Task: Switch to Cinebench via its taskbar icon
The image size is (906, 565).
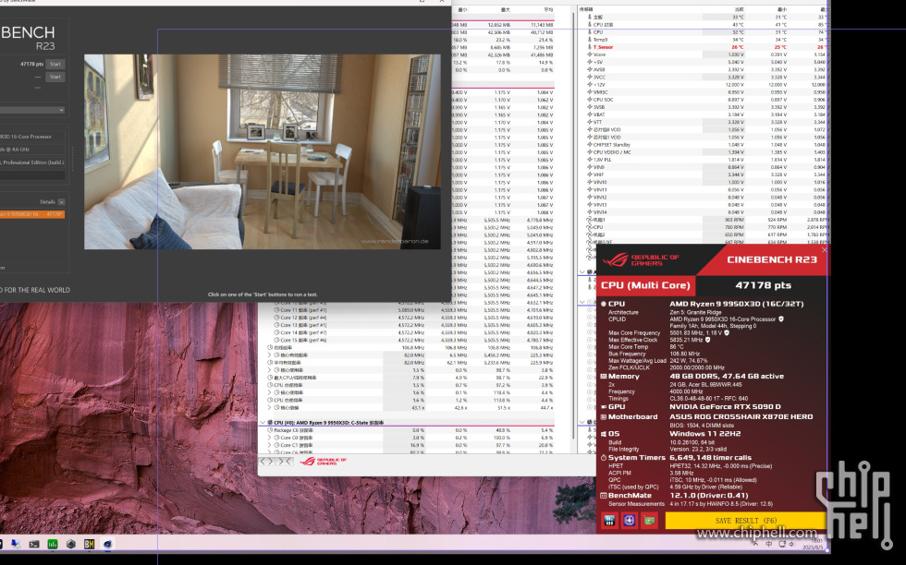Action: point(107,544)
